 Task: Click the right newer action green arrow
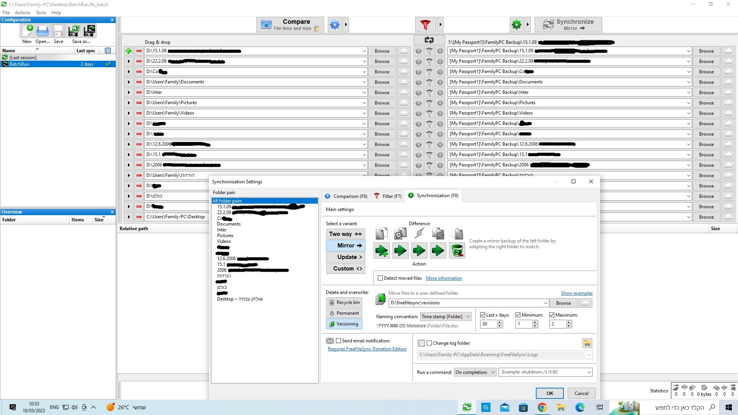438,251
